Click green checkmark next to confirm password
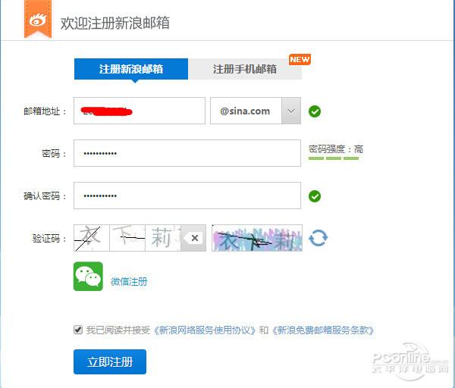 [315, 196]
